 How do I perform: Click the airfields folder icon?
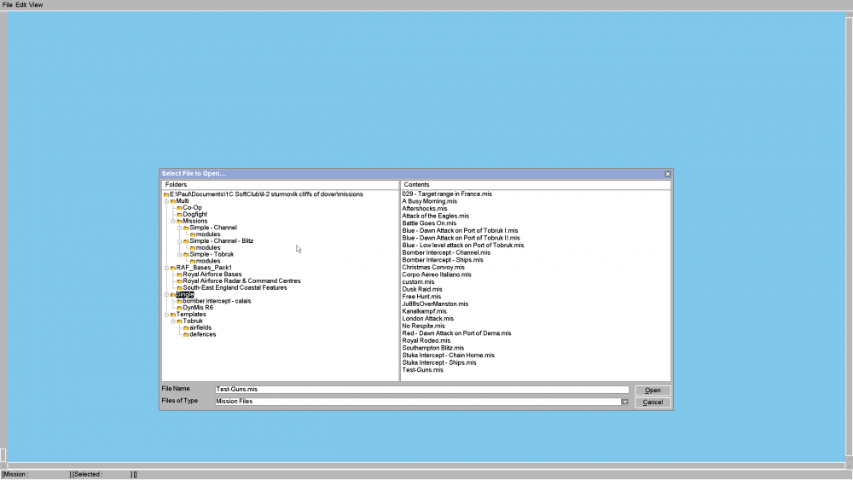click(x=186, y=327)
